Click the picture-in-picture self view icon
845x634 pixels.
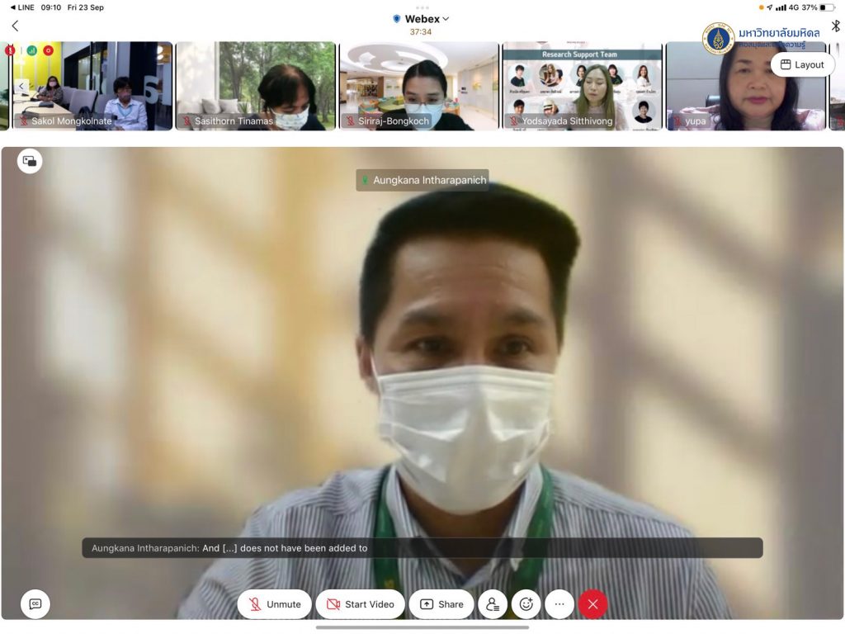30,162
